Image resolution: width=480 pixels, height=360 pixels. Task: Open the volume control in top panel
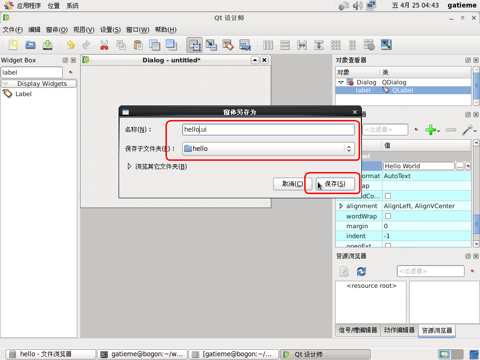click(358, 6)
